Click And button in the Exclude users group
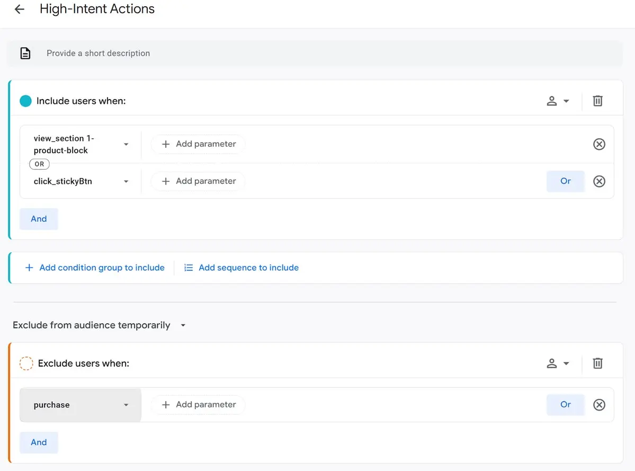The height and width of the screenshot is (471, 635). (39, 442)
